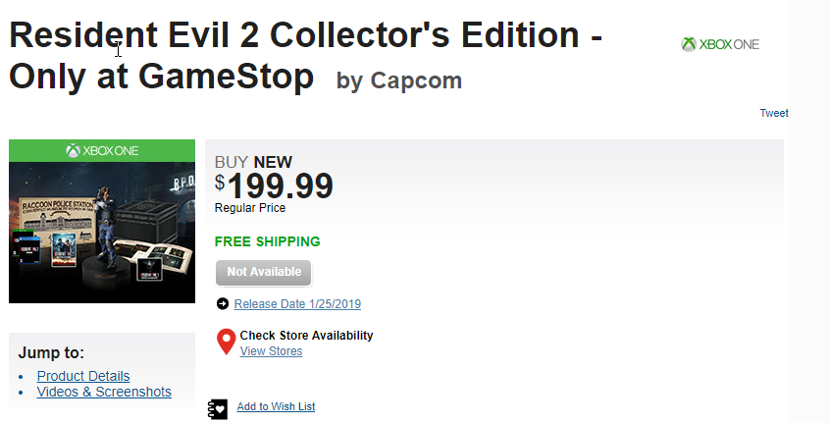
Task: Open the Collector's Edition product image
Action: [102, 232]
